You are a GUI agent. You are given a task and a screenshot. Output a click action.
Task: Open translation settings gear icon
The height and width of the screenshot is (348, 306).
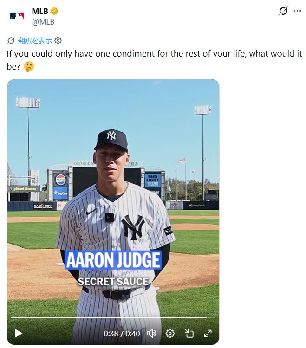click(x=58, y=40)
